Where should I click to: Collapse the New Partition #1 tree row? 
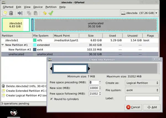[x=3, y=45]
